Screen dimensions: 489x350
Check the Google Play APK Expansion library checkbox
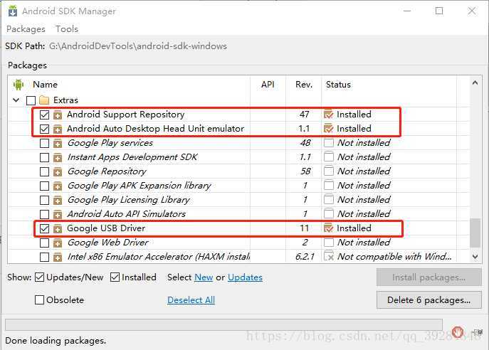click(44, 186)
